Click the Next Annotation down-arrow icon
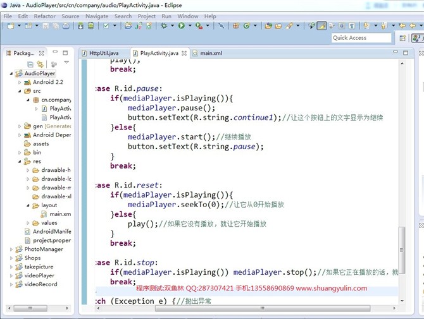 366,26
